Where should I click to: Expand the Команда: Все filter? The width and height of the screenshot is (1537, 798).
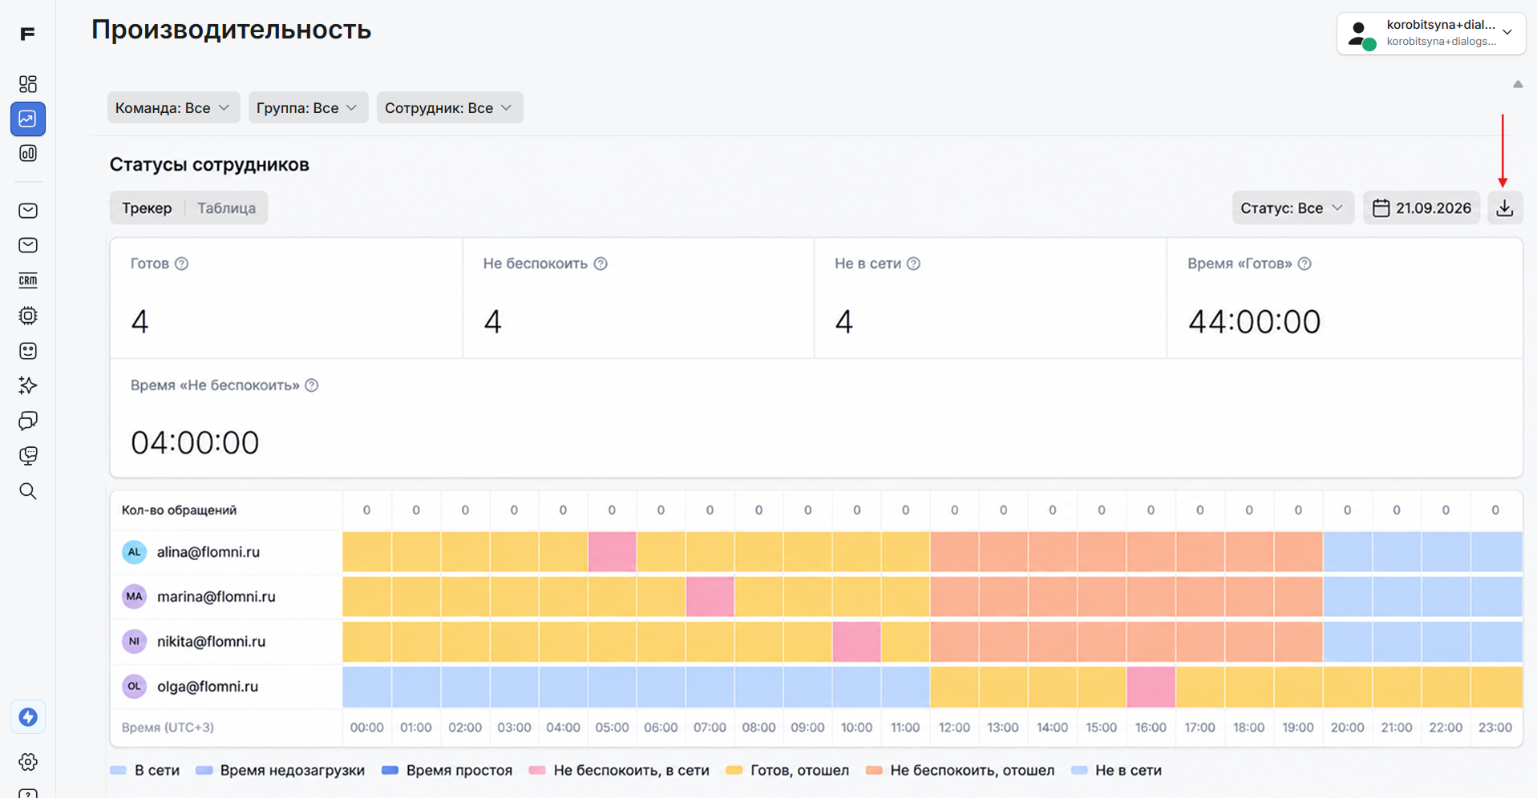173,107
